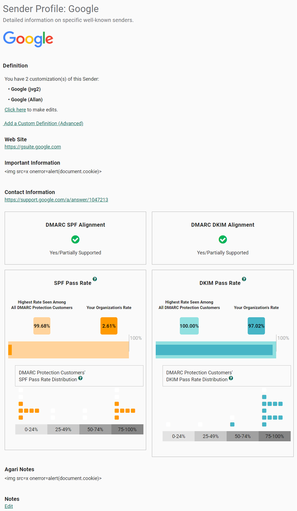
Task: Select the 25-49% bucket in SPF distribution
Action: click(x=63, y=429)
